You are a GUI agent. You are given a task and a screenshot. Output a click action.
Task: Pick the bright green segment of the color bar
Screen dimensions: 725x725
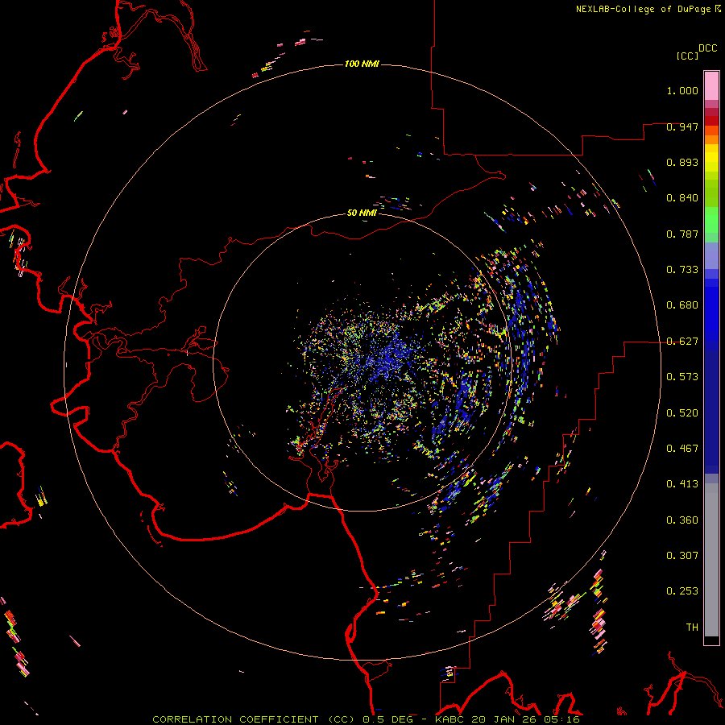point(711,220)
